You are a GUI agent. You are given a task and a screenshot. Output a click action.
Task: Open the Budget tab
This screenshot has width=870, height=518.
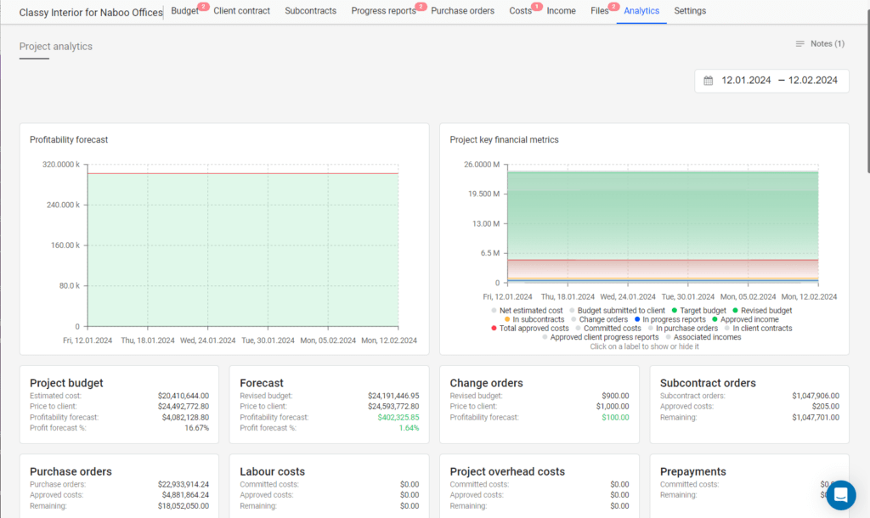click(x=184, y=11)
